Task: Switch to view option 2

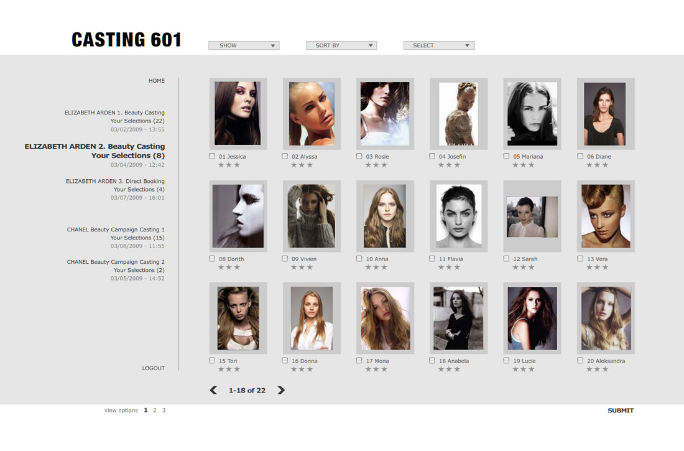Action: pos(155,411)
